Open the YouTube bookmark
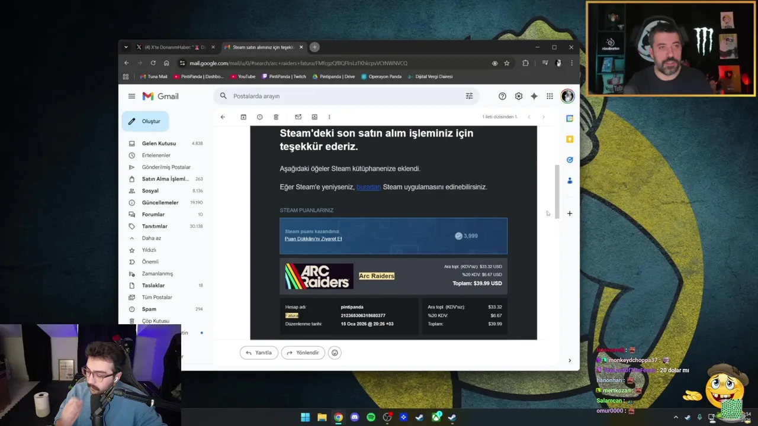Viewport: 758px width, 426px height. pyautogui.click(x=243, y=76)
